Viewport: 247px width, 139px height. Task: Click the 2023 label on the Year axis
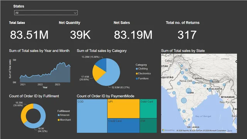click(58, 85)
